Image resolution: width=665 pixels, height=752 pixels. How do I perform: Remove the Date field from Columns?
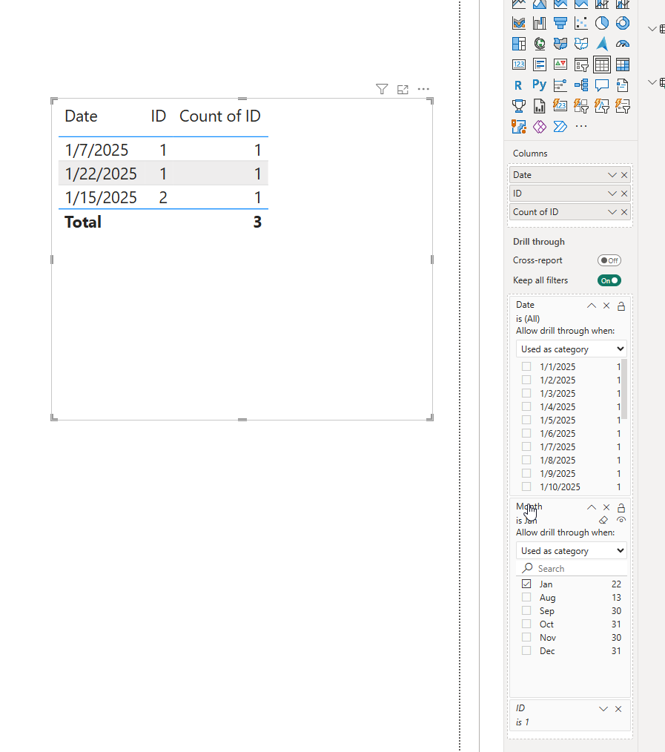624,175
